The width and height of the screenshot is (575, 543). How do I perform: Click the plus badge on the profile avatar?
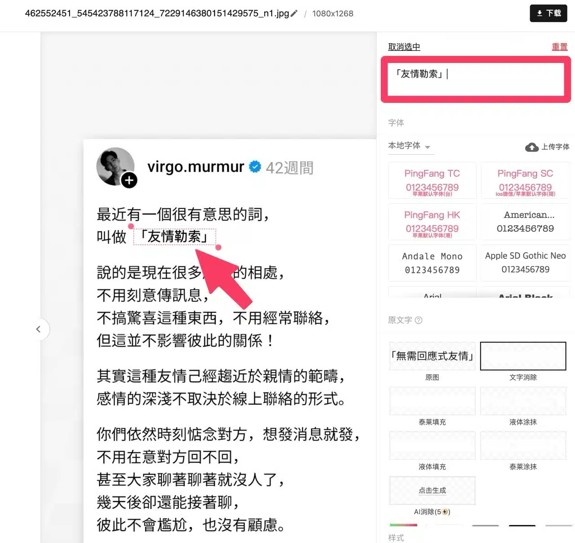coord(129,180)
